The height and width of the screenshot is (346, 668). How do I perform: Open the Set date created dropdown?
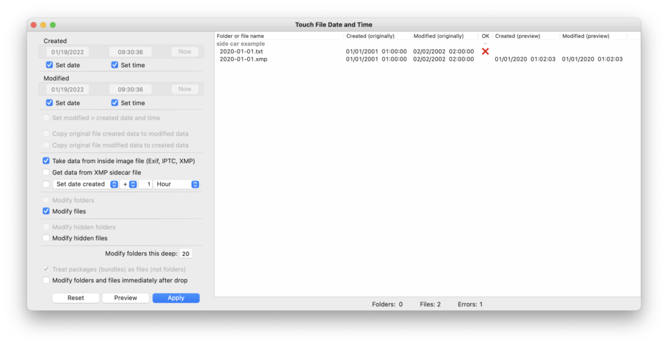[85, 184]
